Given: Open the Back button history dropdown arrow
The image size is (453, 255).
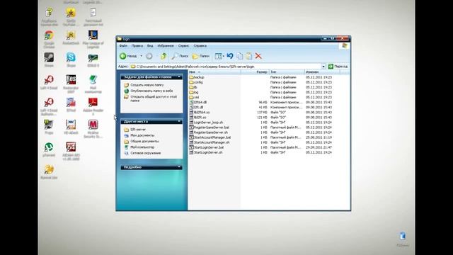Looking at the screenshot, I should 142,56.
